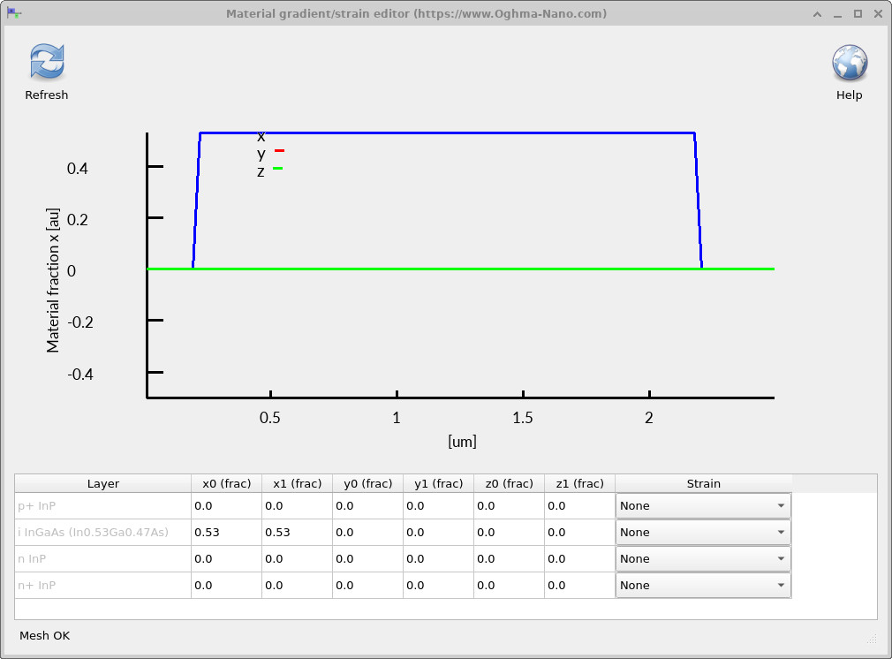Select z0 cell of n+ InP row
Viewport: 892px width, 659px height.
509,585
